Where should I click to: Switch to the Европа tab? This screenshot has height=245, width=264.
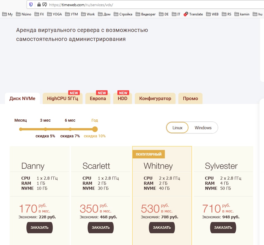[98, 98]
